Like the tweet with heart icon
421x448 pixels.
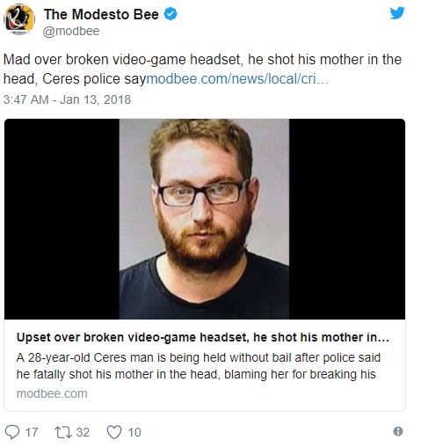tap(114, 432)
